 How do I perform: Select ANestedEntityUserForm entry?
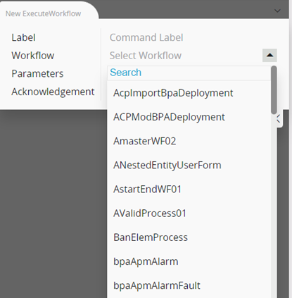(189, 166)
